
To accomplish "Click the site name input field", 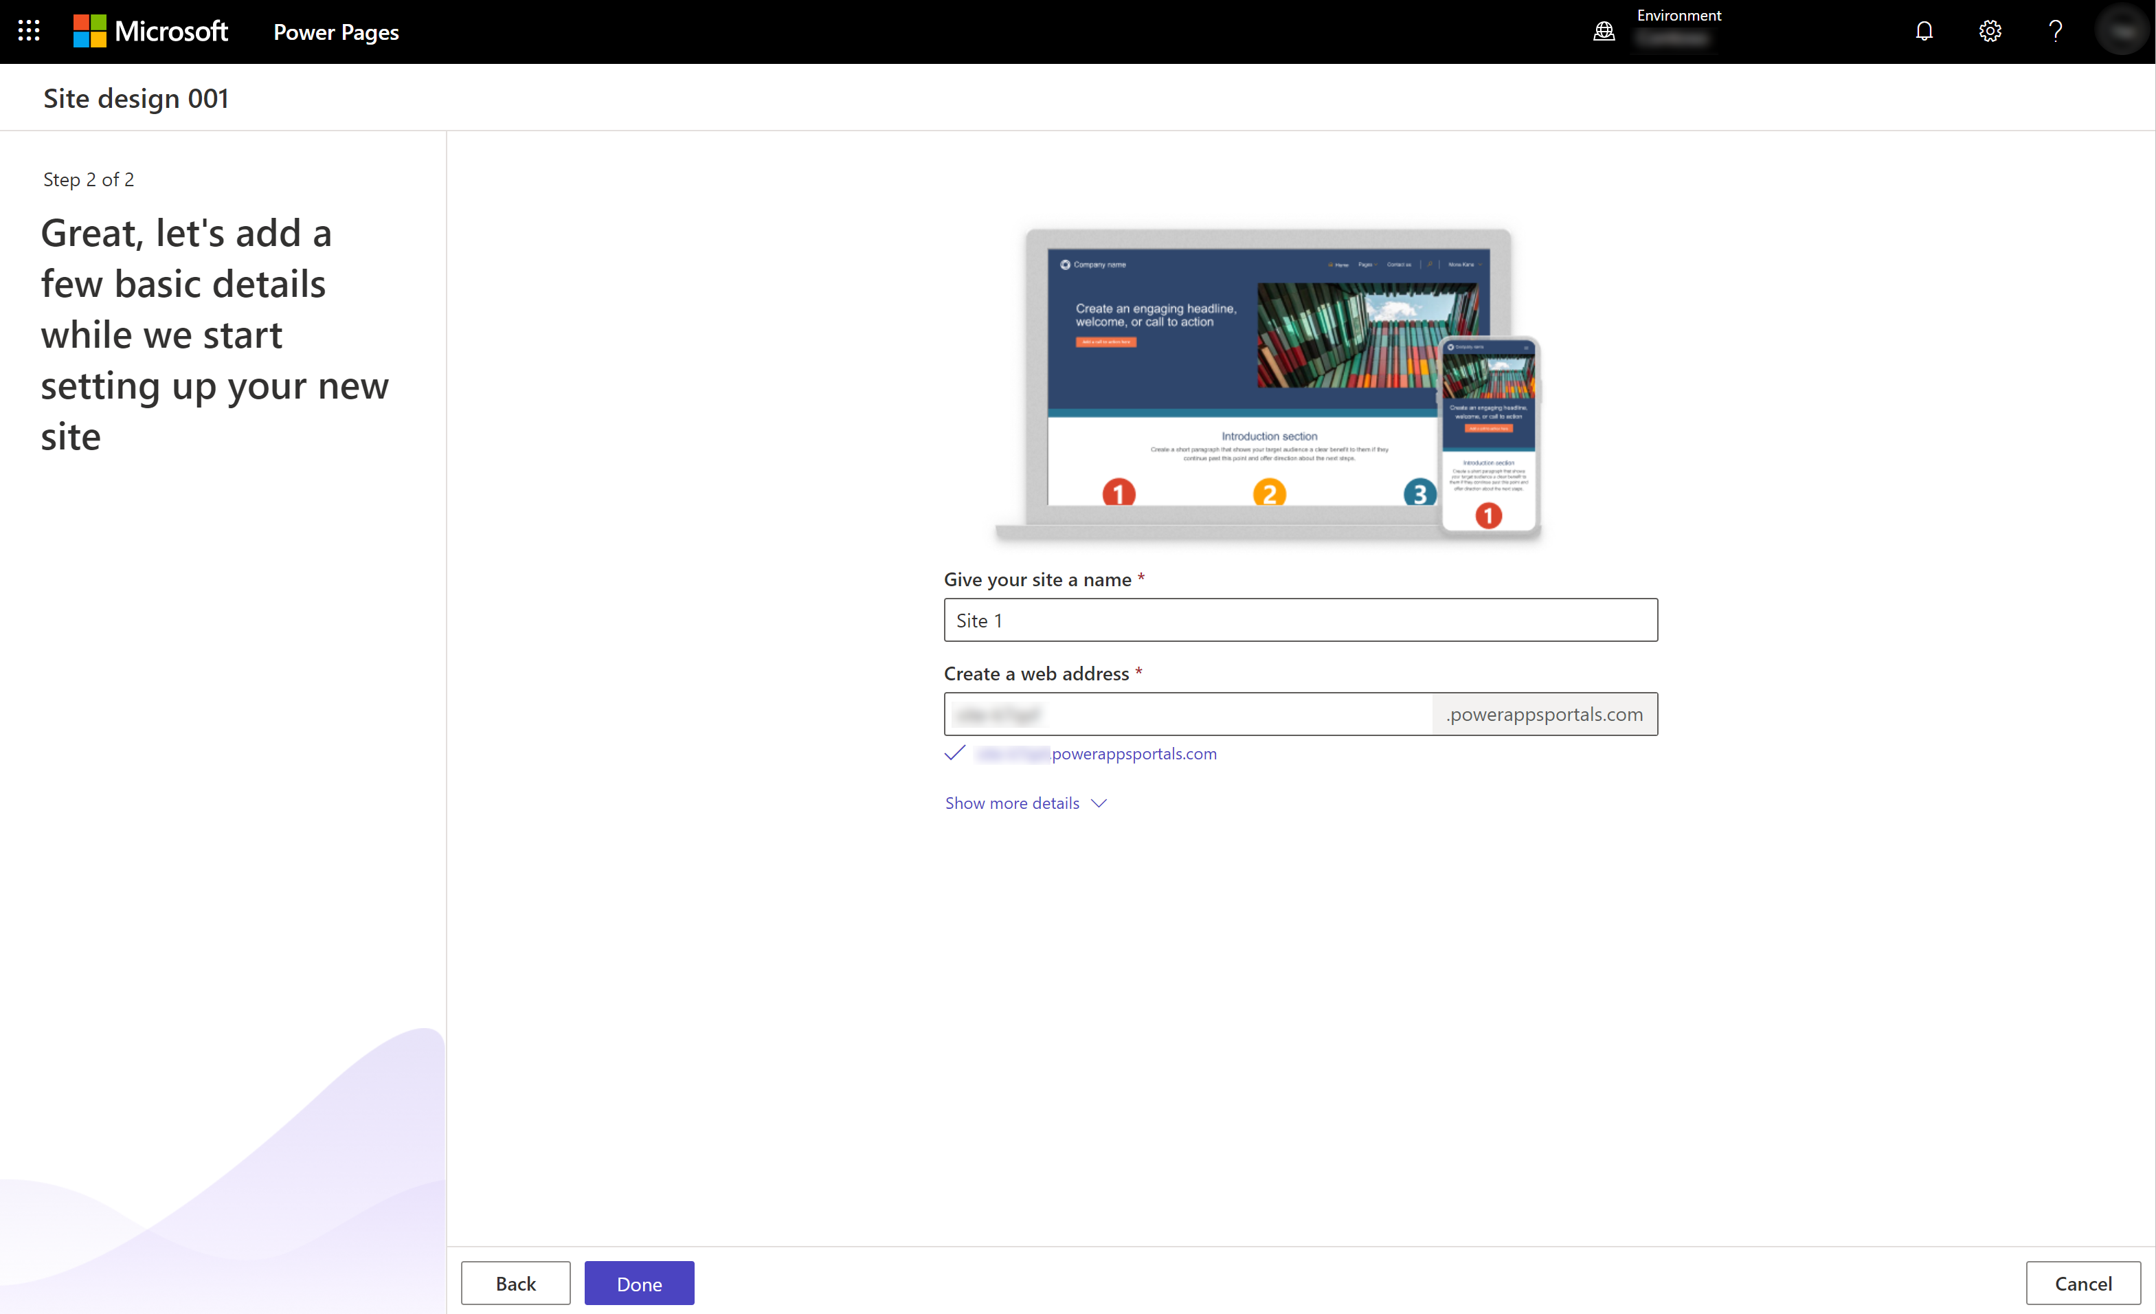I will coord(1301,619).
